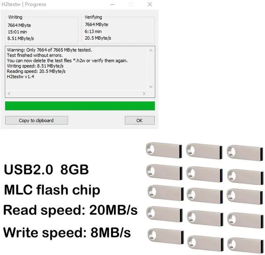Click the Reading speed line in log
The height and width of the screenshot is (255, 265).
coord(36,71)
